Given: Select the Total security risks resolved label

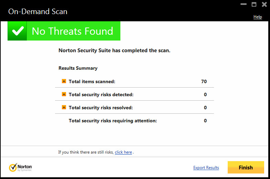Looking at the screenshot, I should click(101, 108).
